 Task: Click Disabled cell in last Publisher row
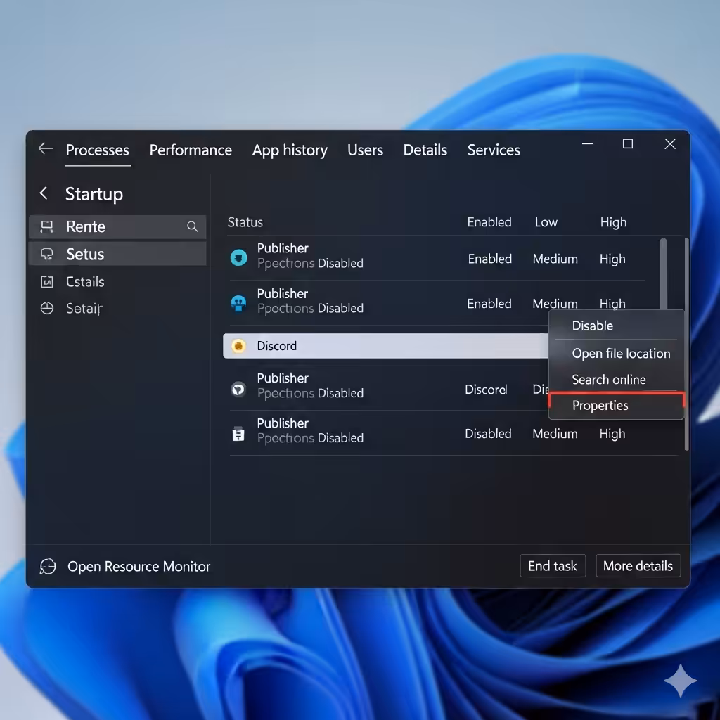(488, 433)
